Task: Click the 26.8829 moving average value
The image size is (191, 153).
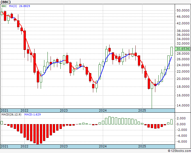Action: click(x=24, y=6)
